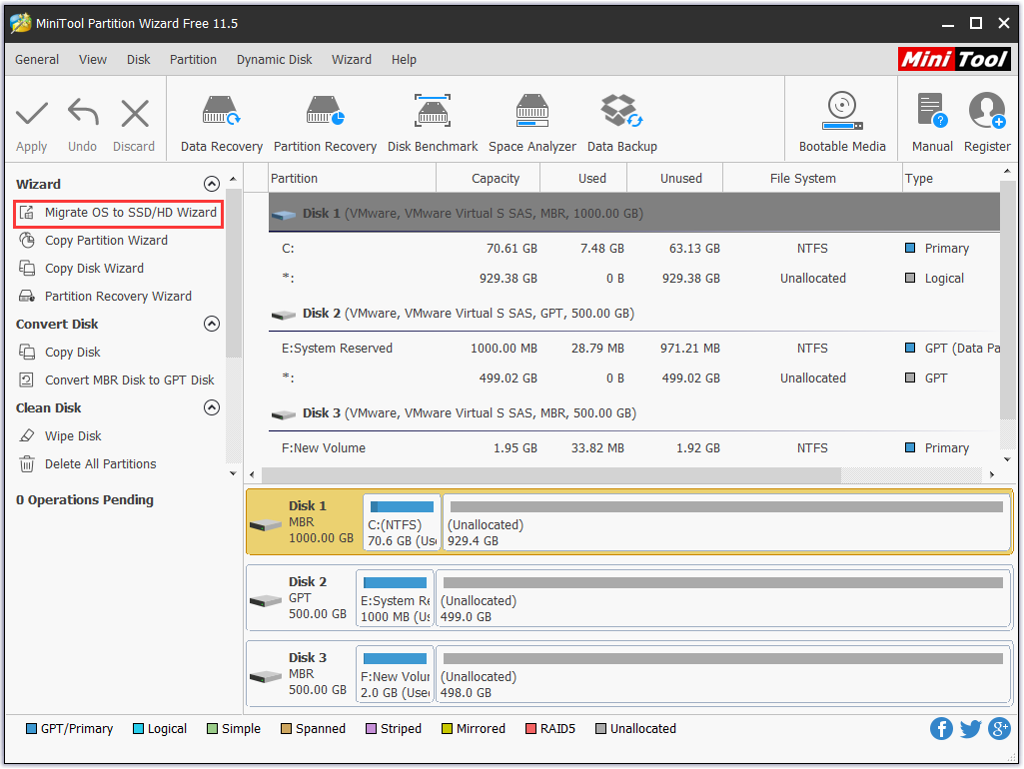
Task: Select the C: partition row
Action: click(633, 249)
